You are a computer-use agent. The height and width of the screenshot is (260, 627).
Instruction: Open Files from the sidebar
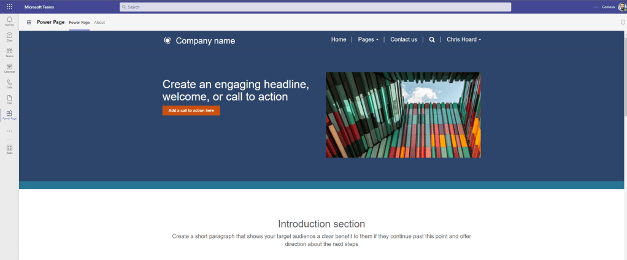9,99
